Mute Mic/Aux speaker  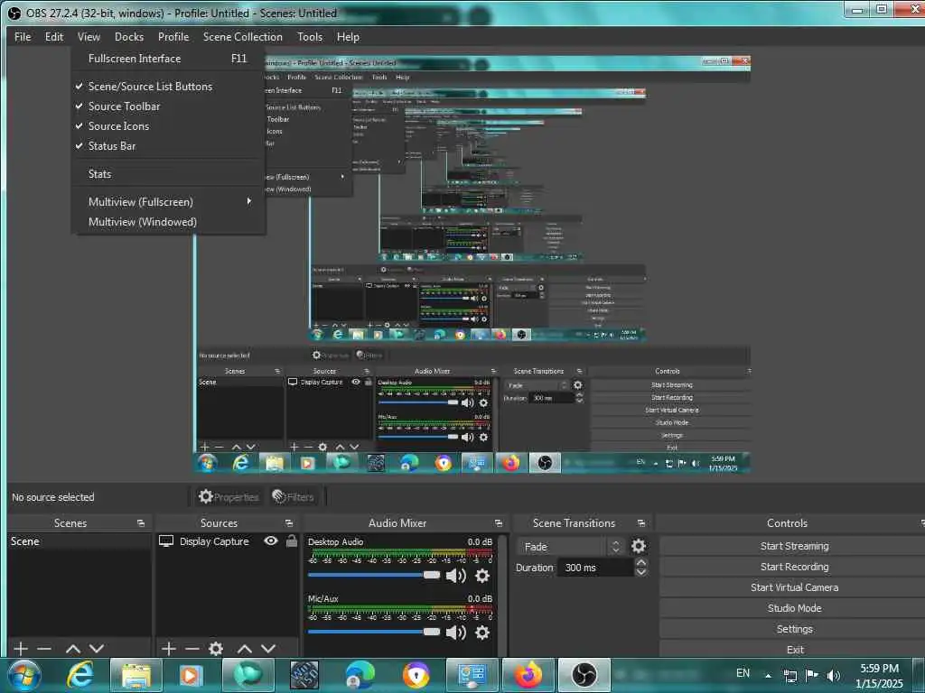[456, 633]
